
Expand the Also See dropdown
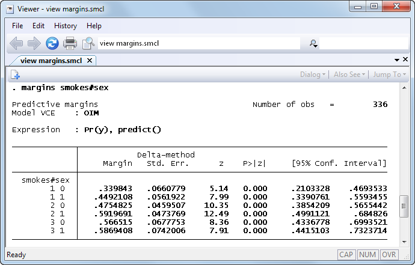[349, 75]
